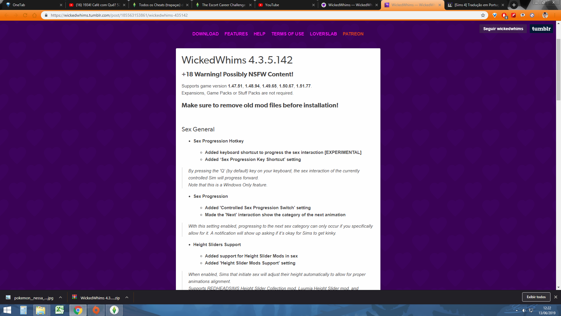This screenshot has height=316, width=561.
Task: Go back to previous page
Action: (6, 15)
